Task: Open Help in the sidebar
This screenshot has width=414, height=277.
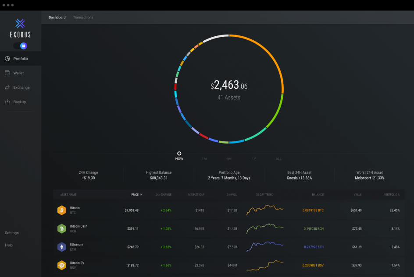Action: coord(9,245)
